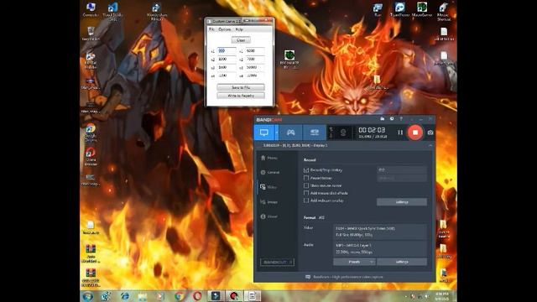Capture a screenshot with camera icon
Viewport: 537px width, 302px height.
tap(430, 133)
